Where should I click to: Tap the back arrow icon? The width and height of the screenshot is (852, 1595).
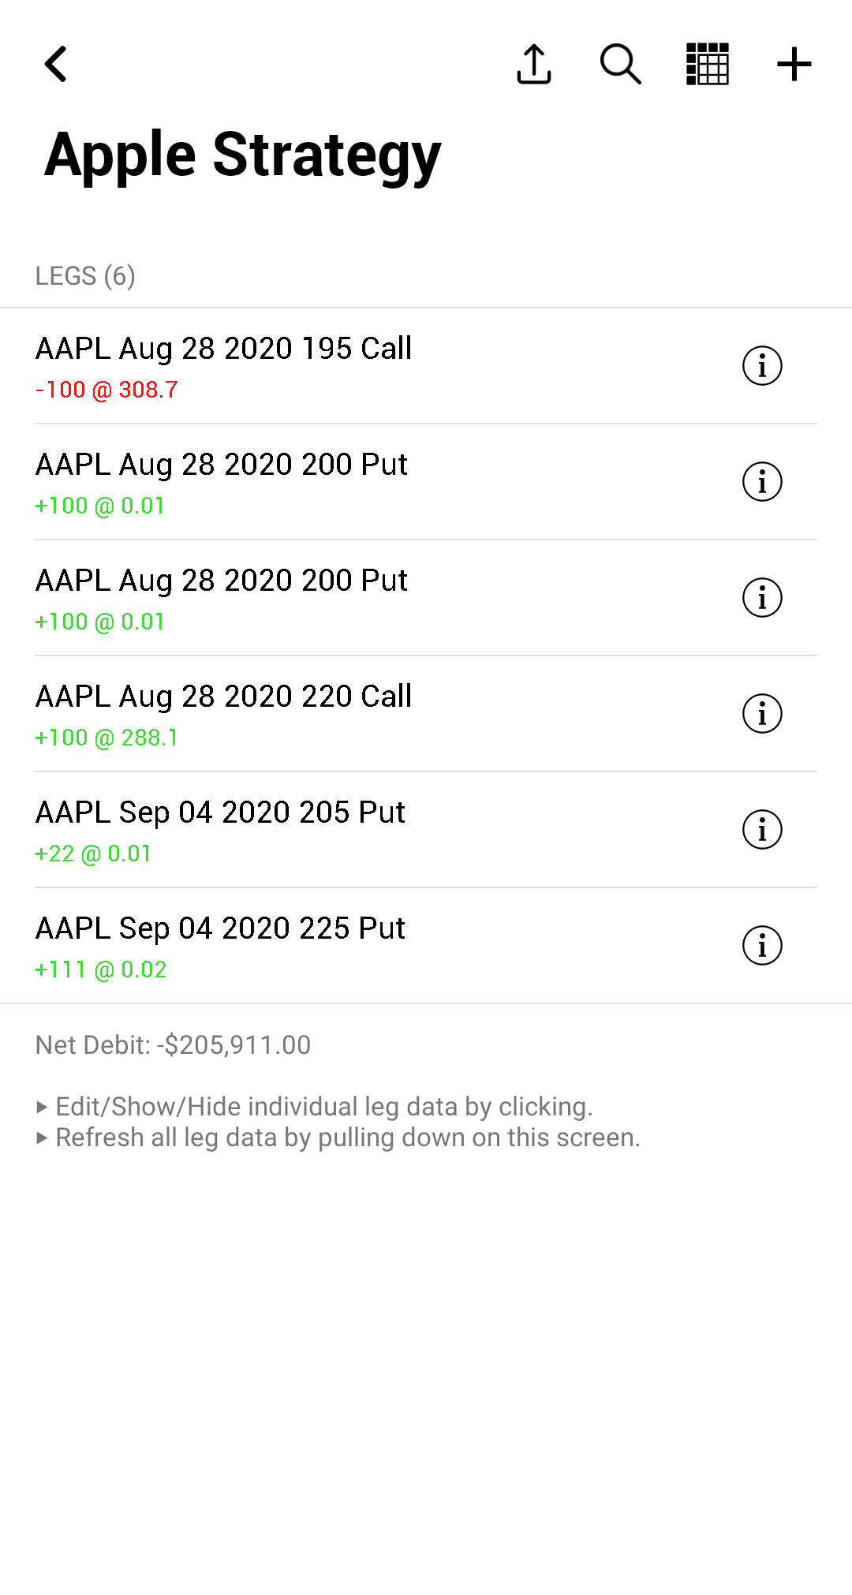(x=56, y=64)
